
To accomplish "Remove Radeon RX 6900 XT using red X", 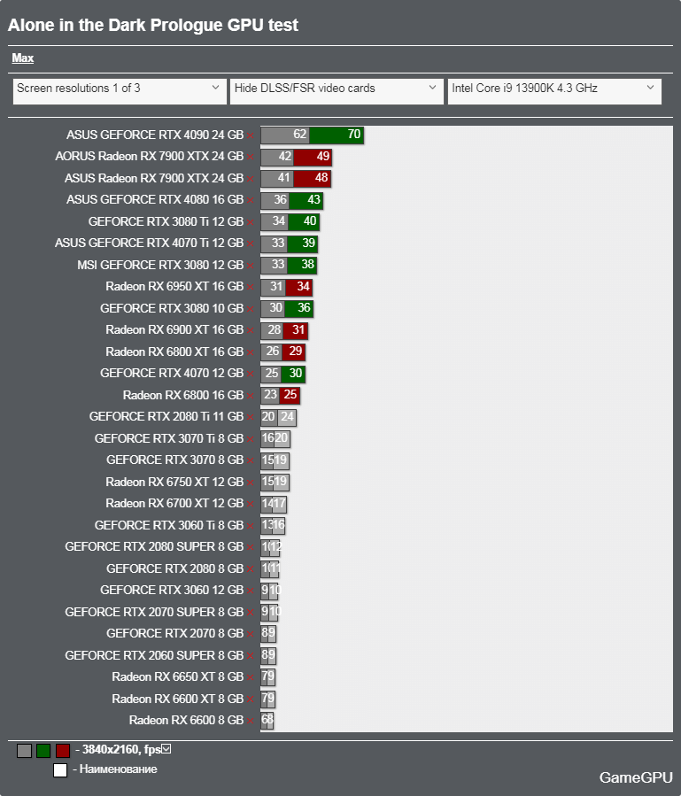I will [x=251, y=330].
